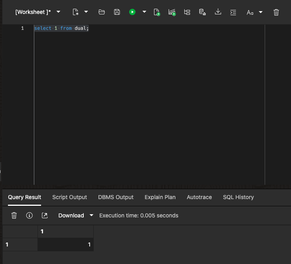Open the SQL History tab
The image size is (291, 264).
click(238, 197)
